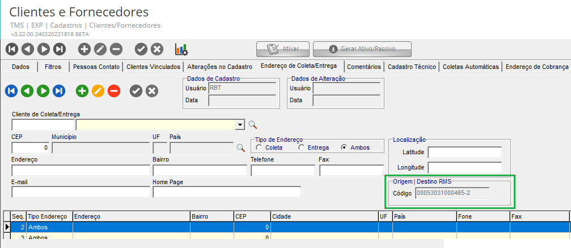571x248 pixels.
Task: Go to next record in main toolbar
Action: pyautogui.click(x=44, y=49)
